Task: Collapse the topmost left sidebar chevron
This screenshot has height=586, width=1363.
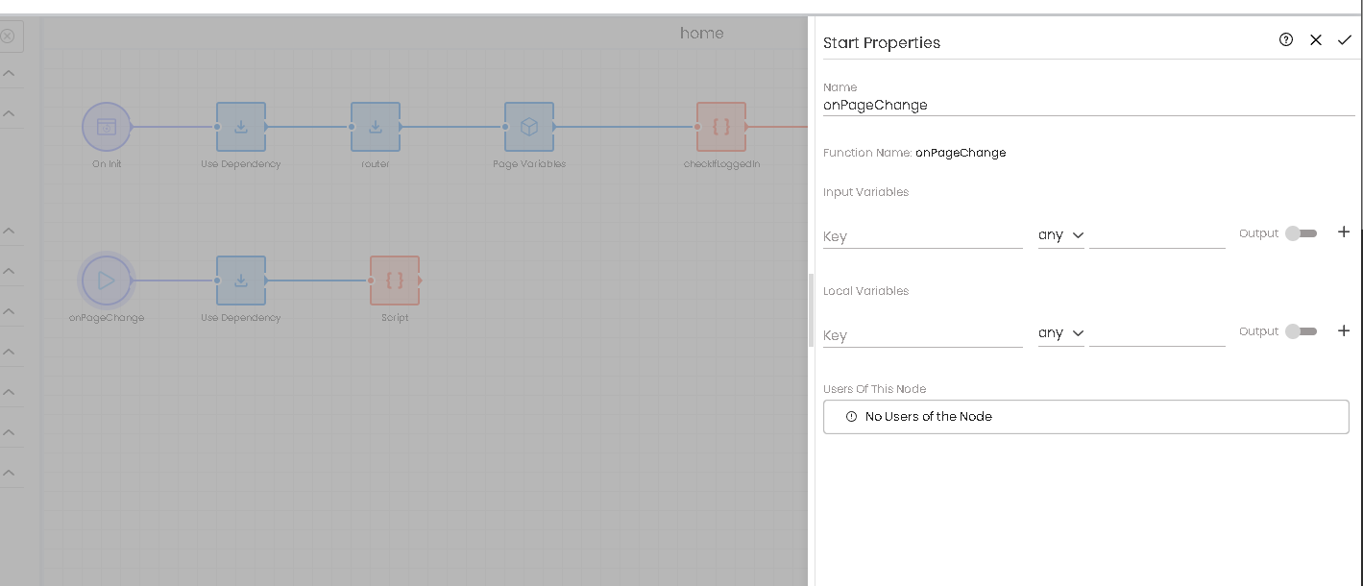Action: 8,73
